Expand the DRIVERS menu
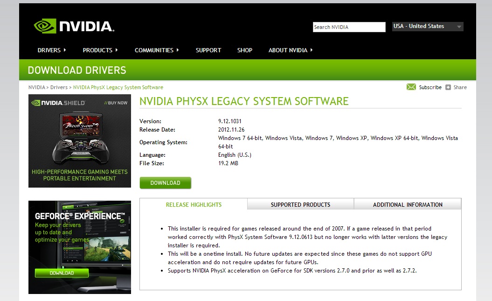The width and height of the screenshot is (492, 301). [52, 50]
